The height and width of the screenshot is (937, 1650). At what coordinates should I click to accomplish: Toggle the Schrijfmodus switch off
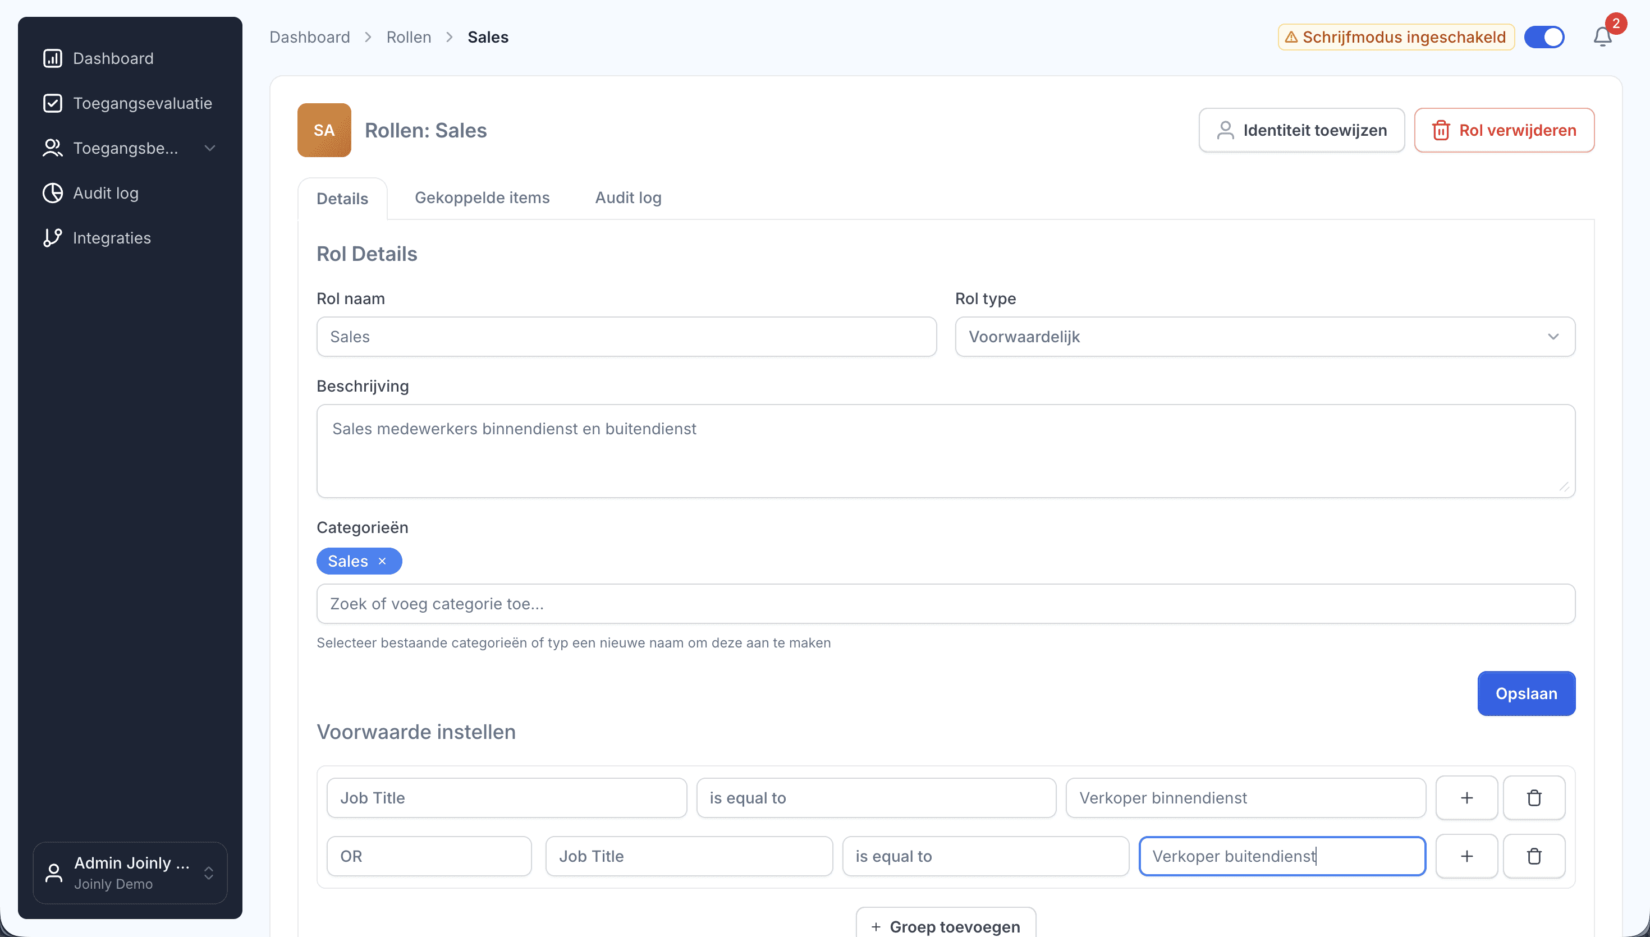1544,38
